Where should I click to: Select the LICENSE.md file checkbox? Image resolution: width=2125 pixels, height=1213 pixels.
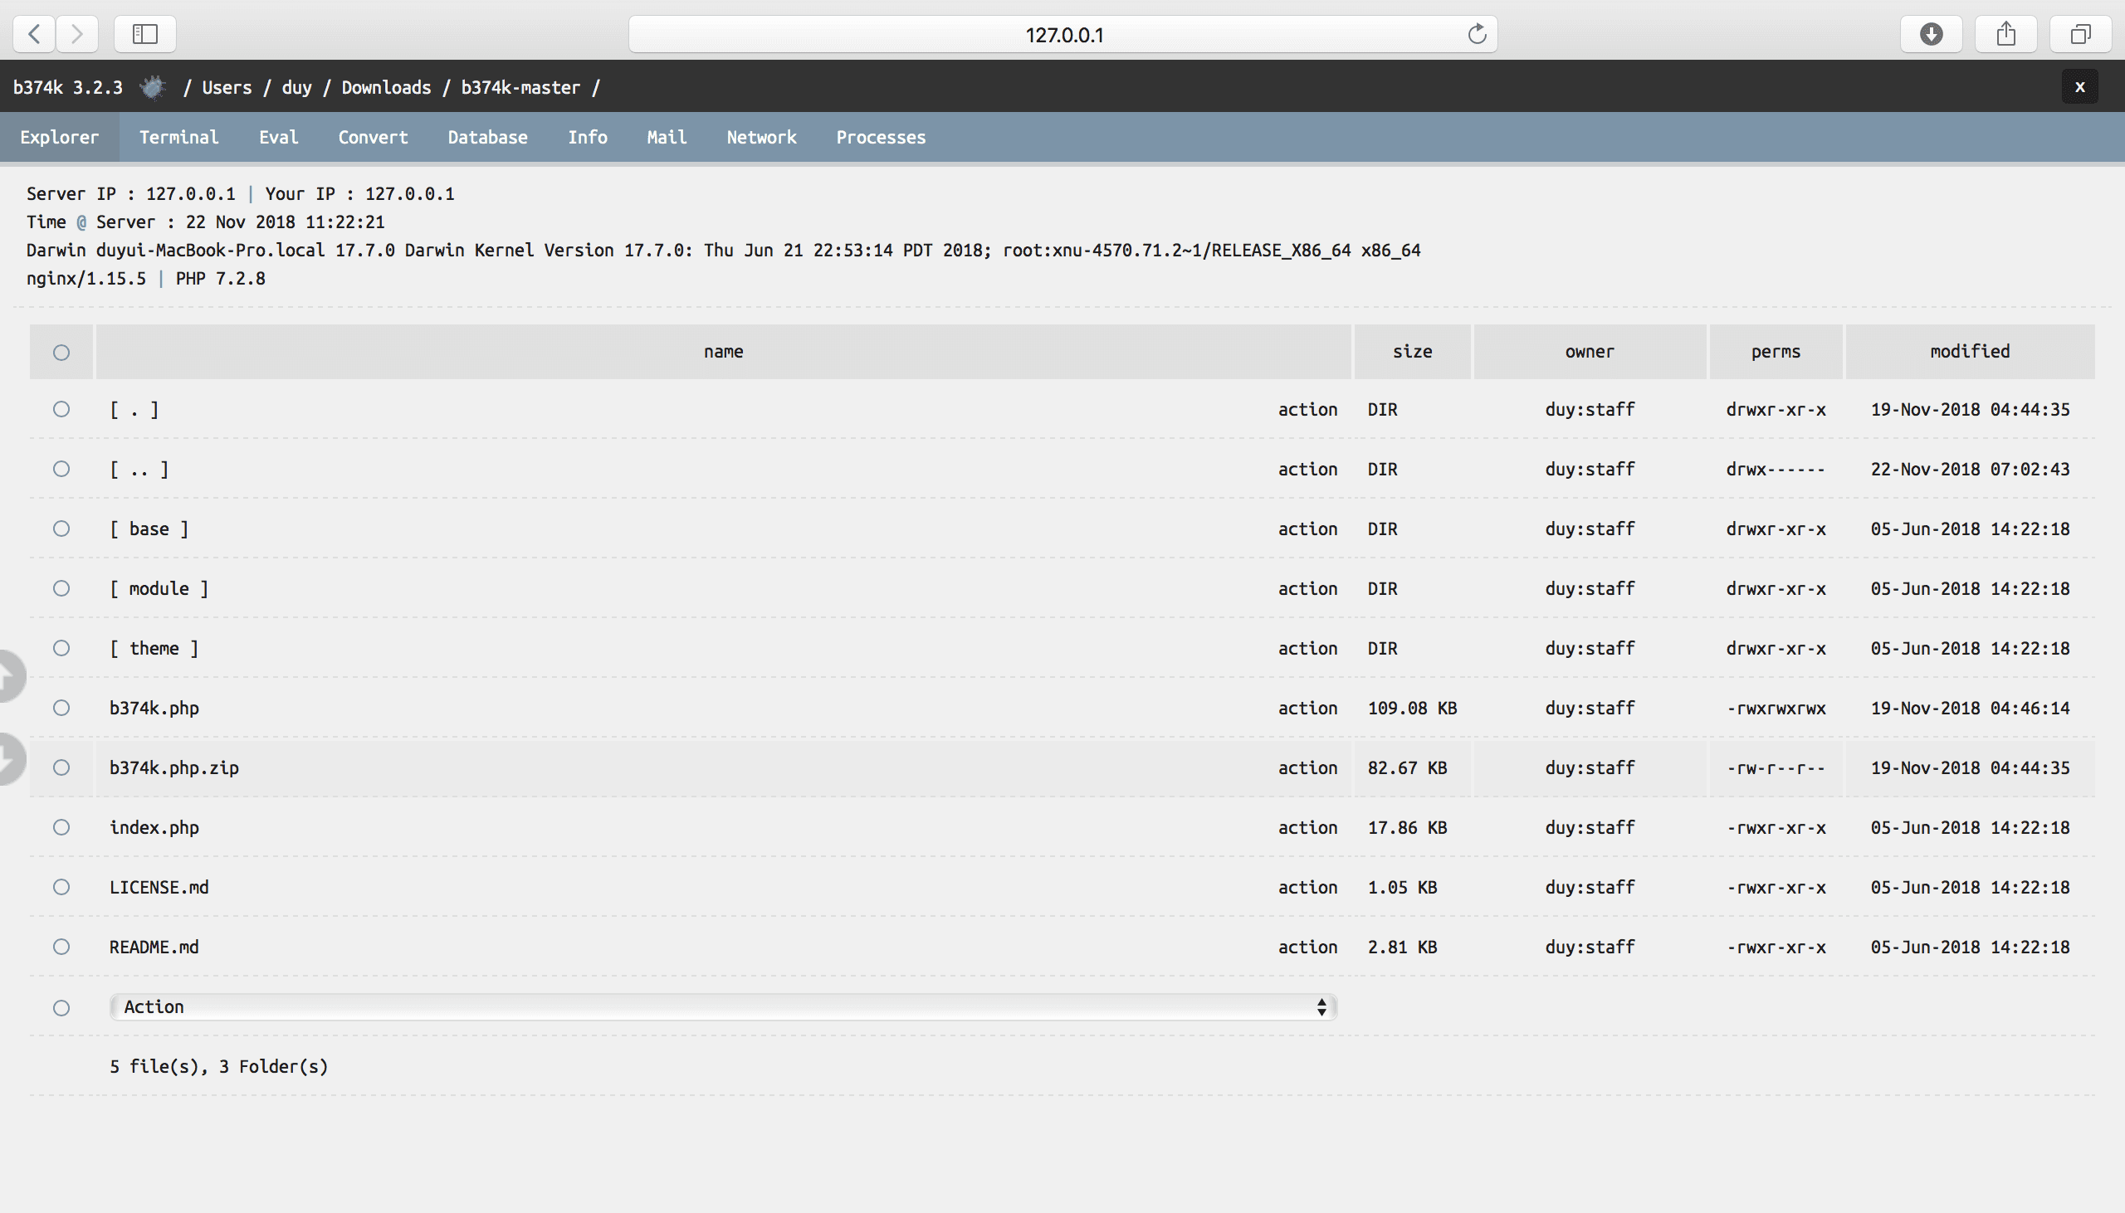[x=61, y=887]
